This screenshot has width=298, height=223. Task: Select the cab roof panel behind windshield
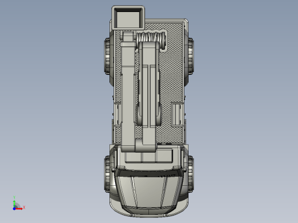[149, 158]
